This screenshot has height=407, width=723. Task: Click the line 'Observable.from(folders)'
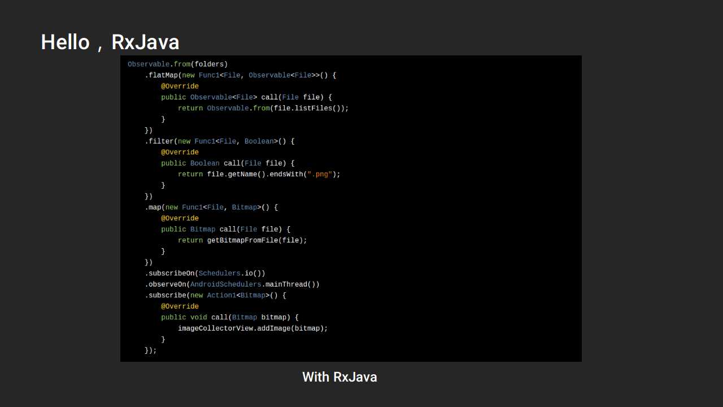tap(178, 64)
